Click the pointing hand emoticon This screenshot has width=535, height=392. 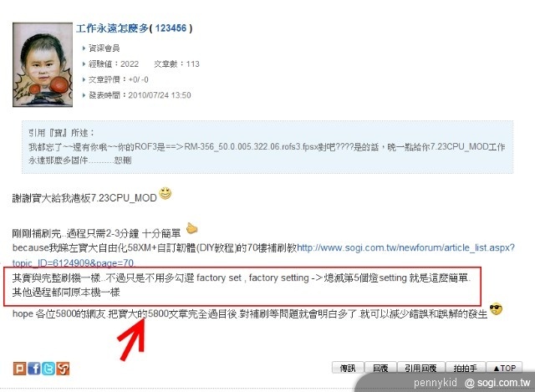(192, 228)
